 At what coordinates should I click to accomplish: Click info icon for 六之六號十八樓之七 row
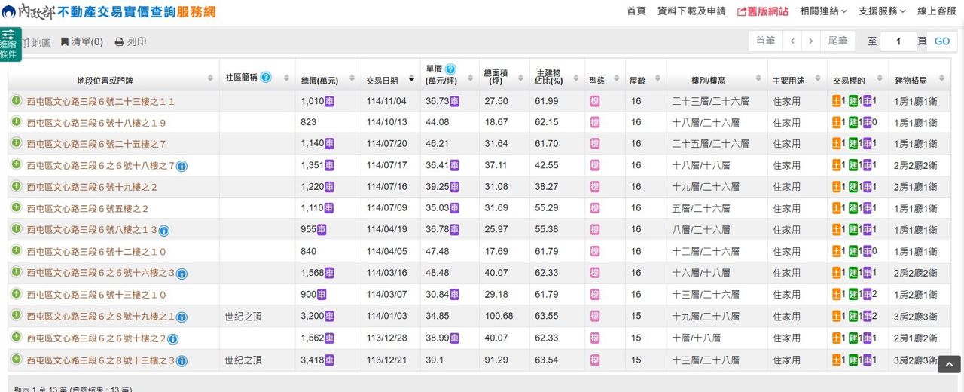(x=182, y=166)
